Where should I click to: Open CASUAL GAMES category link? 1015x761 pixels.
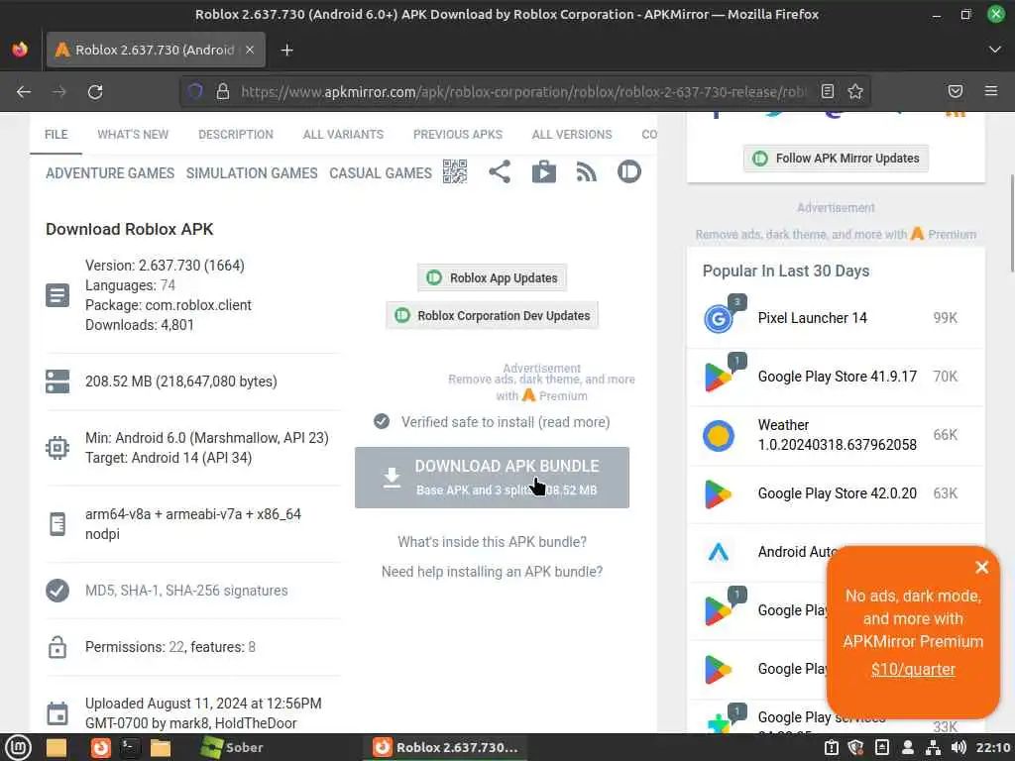381,173
